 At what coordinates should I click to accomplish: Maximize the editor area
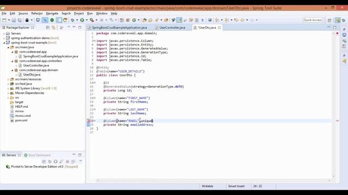point(335,28)
